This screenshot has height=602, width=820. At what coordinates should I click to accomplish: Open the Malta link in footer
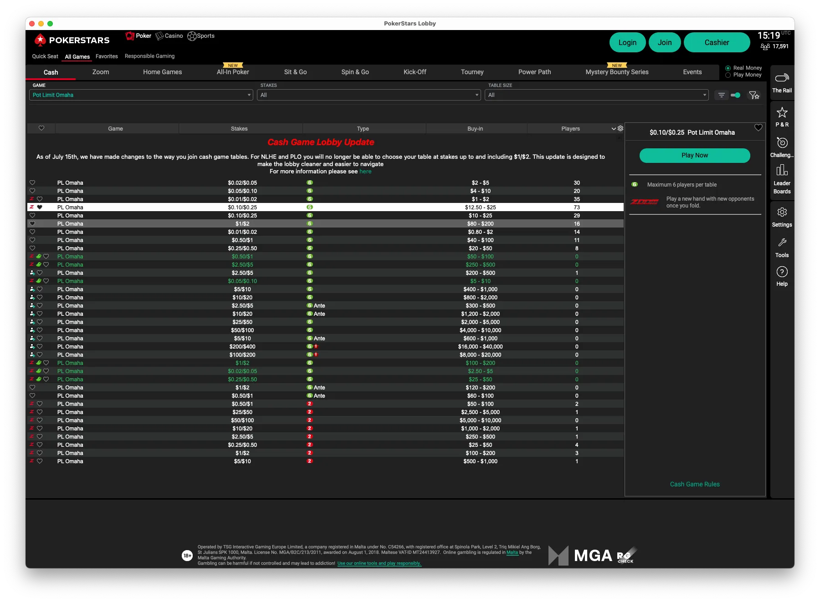pyautogui.click(x=512, y=552)
